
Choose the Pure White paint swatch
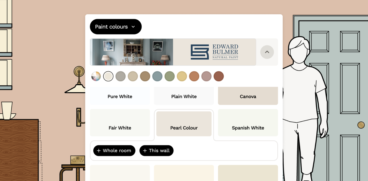pos(120,96)
